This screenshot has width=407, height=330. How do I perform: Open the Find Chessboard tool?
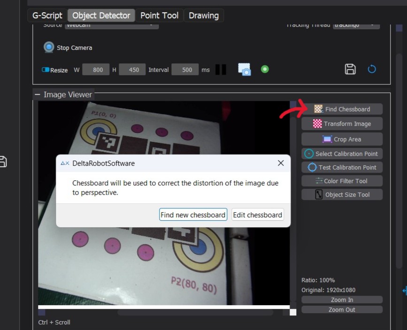coord(342,109)
